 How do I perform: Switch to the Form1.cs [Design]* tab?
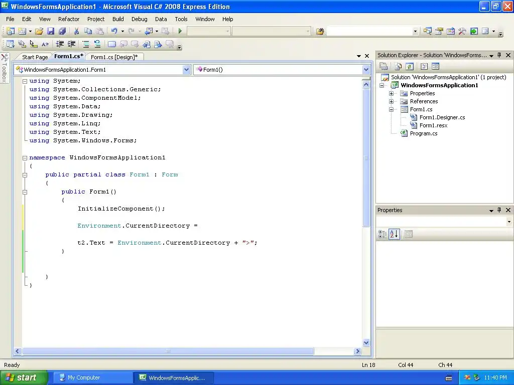(114, 57)
